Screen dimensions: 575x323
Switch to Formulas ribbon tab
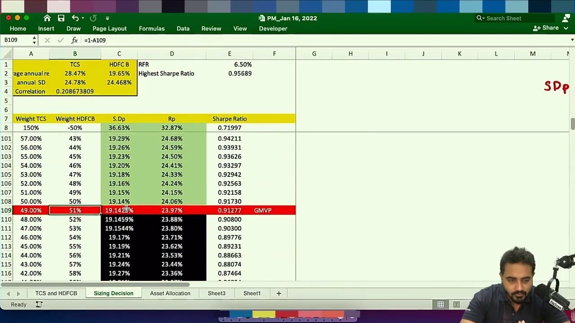[152, 28]
